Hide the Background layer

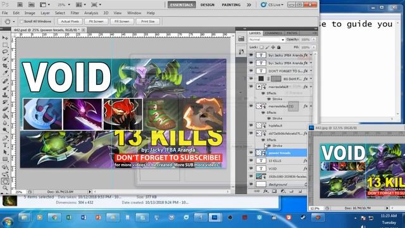pyautogui.click(x=251, y=184)
